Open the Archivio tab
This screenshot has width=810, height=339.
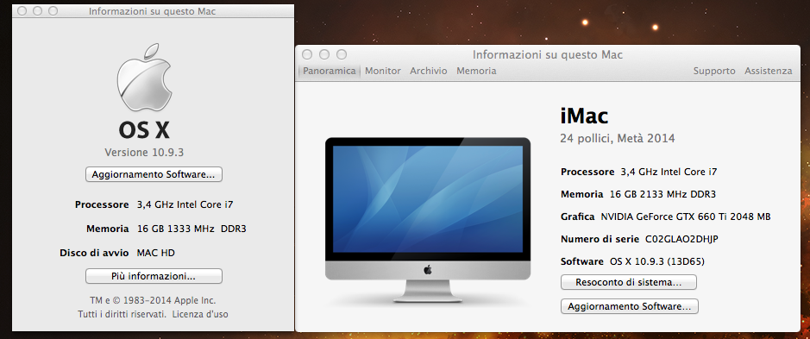point(429,71)
